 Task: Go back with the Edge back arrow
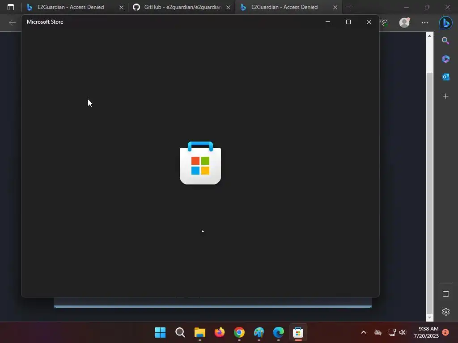point(12,22)
